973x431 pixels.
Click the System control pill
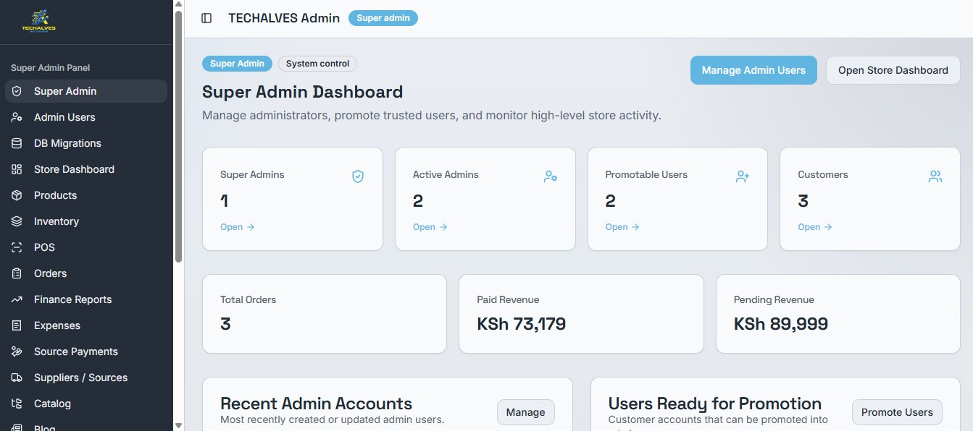point(317,64)
